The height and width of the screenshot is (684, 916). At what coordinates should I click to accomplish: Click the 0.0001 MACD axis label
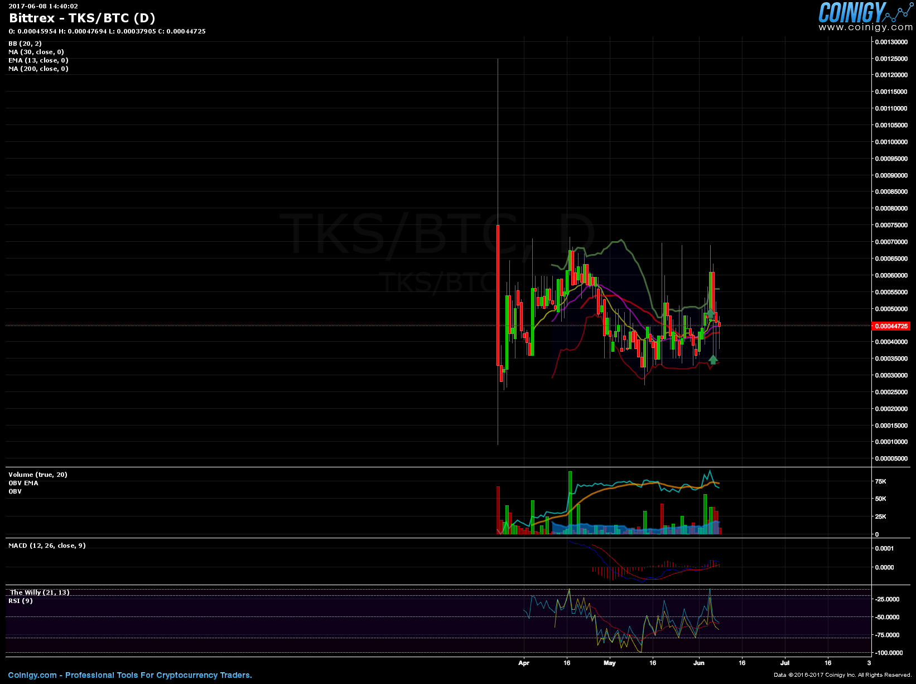[x=885, y=548]
